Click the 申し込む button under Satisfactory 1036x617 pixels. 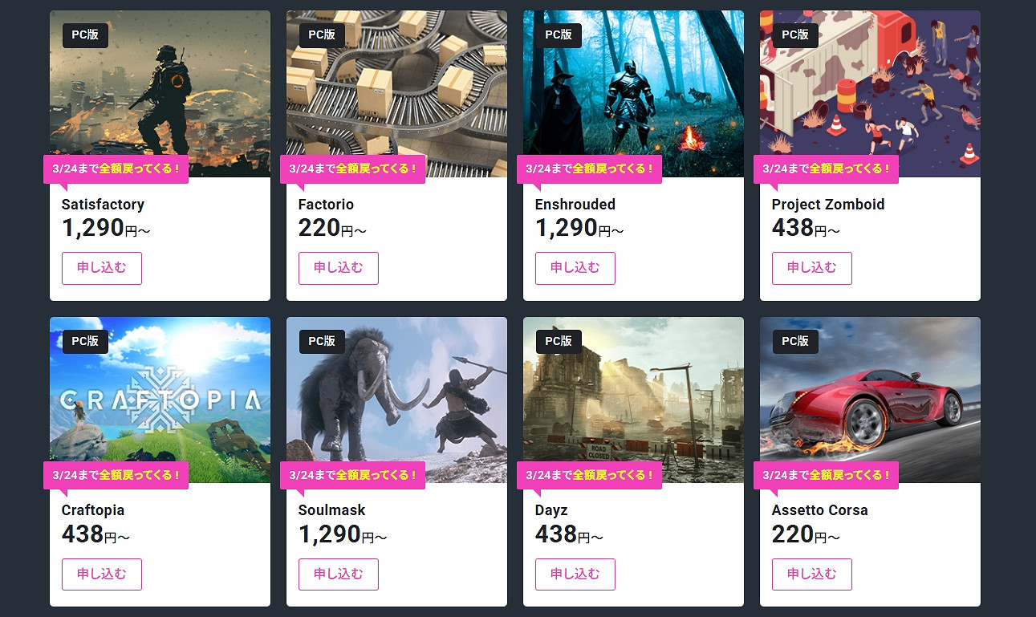point(102,268)
